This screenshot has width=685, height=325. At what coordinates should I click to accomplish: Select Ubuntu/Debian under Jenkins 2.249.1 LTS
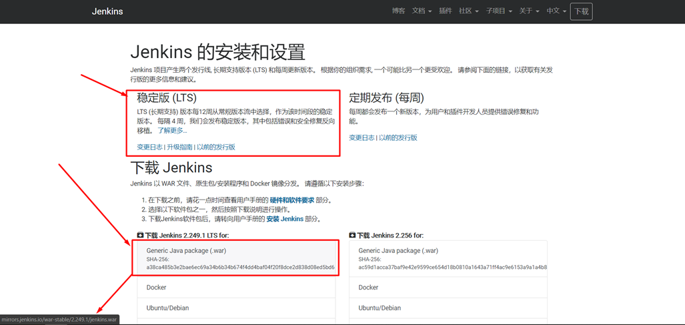click(236, 308)
